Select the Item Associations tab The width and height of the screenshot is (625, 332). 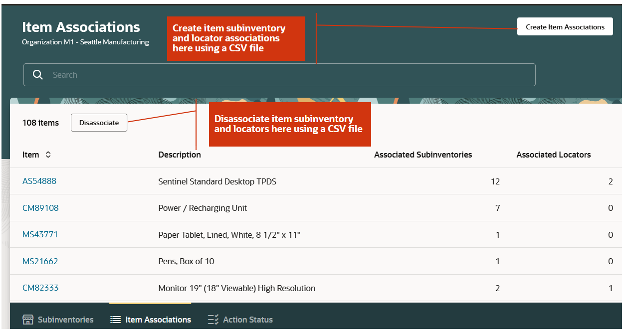tap(151, 320)
